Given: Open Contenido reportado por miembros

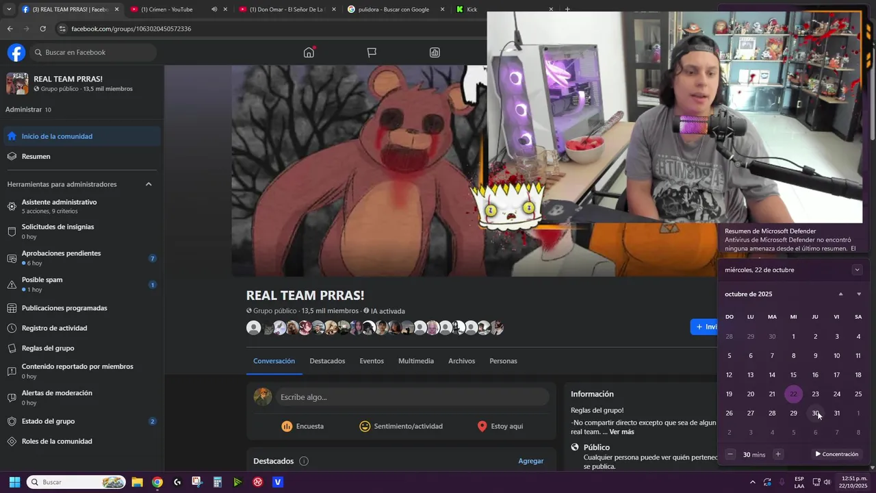Looking at the screenshot, I should pos(82,371).
